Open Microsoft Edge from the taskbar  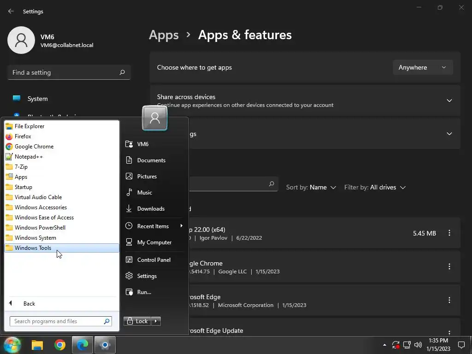click(x=82, y=345)
